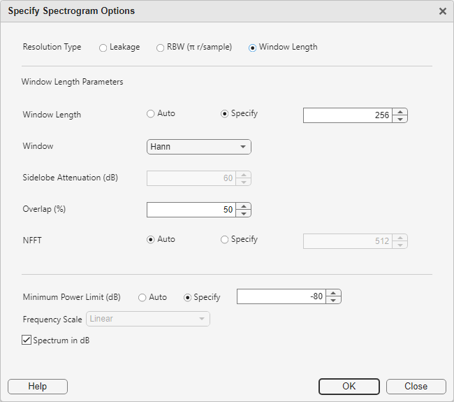Uncheck the Spectrum in dB checkbox
Screen dimensions: 454x402
click(27, 340)
